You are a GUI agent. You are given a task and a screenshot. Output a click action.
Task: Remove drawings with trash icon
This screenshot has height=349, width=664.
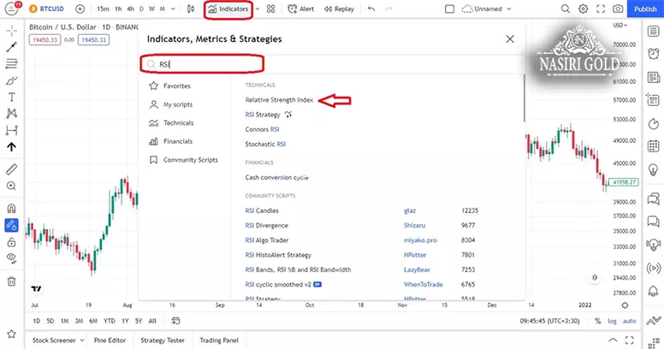[x=11, y=281]
